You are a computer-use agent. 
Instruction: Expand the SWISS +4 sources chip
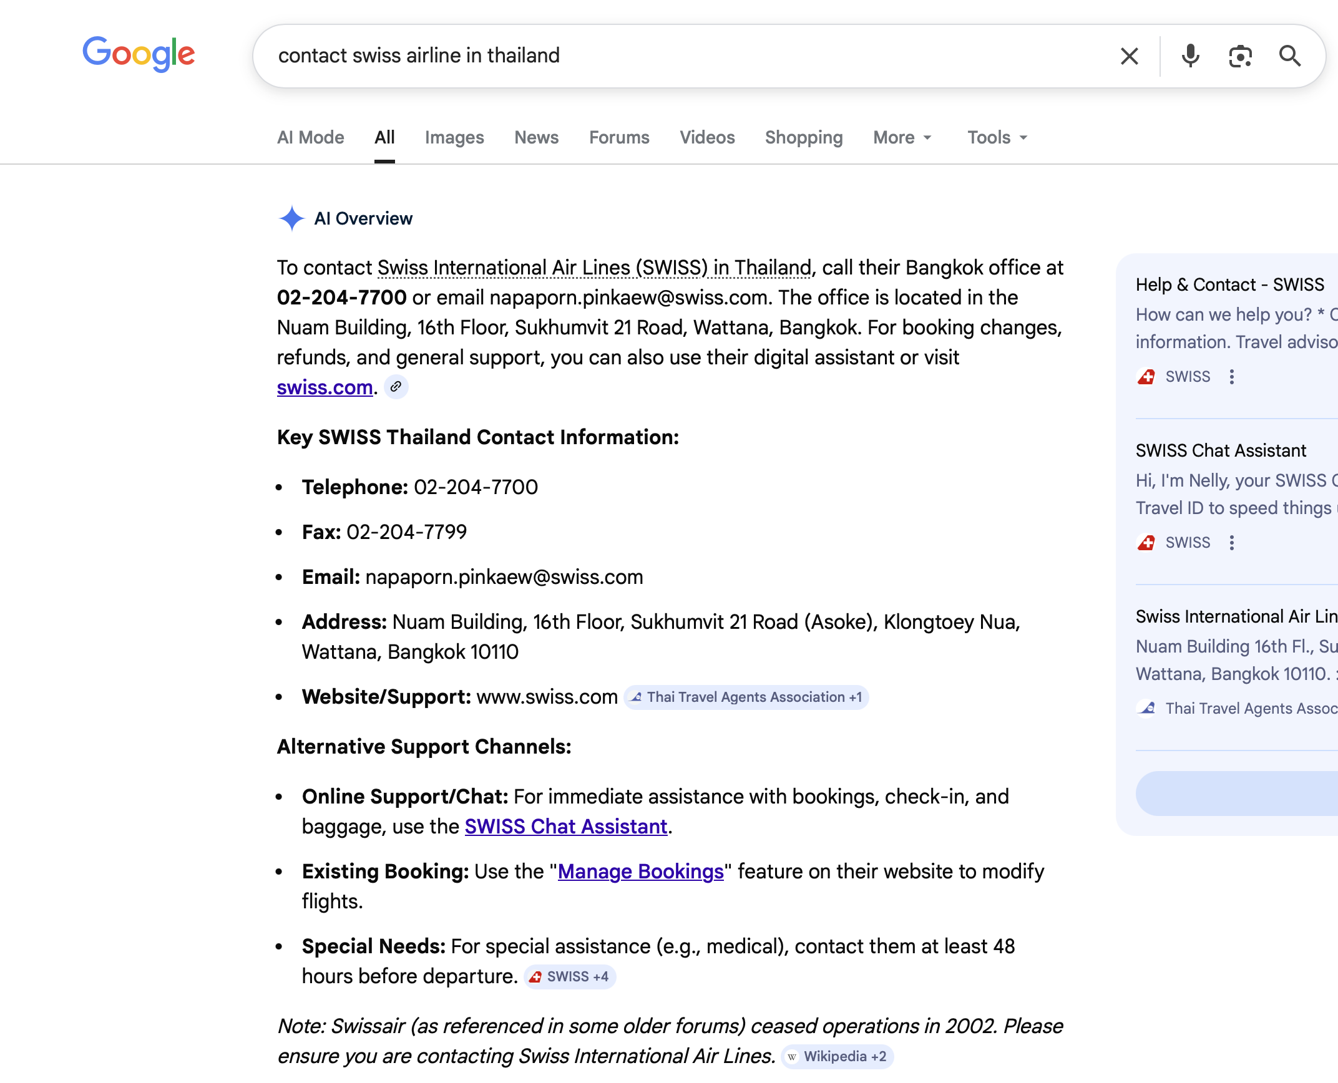[x=569, y=976]
